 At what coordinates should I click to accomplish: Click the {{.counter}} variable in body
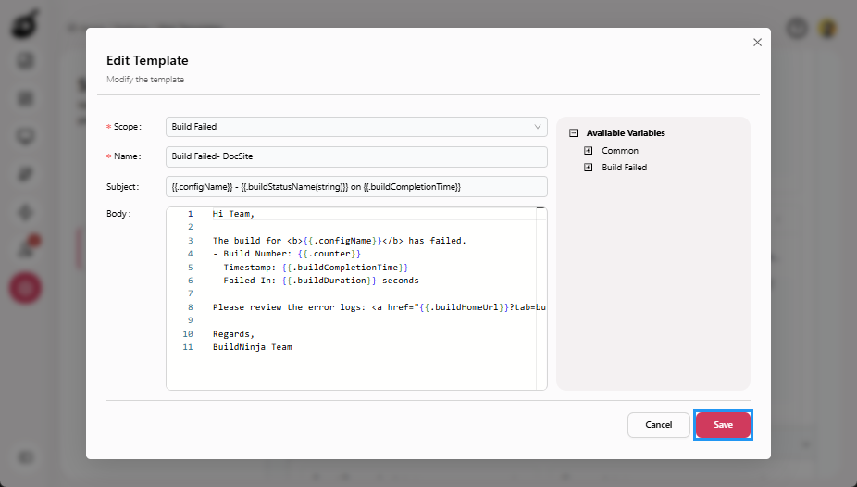(x=329, y=254)
